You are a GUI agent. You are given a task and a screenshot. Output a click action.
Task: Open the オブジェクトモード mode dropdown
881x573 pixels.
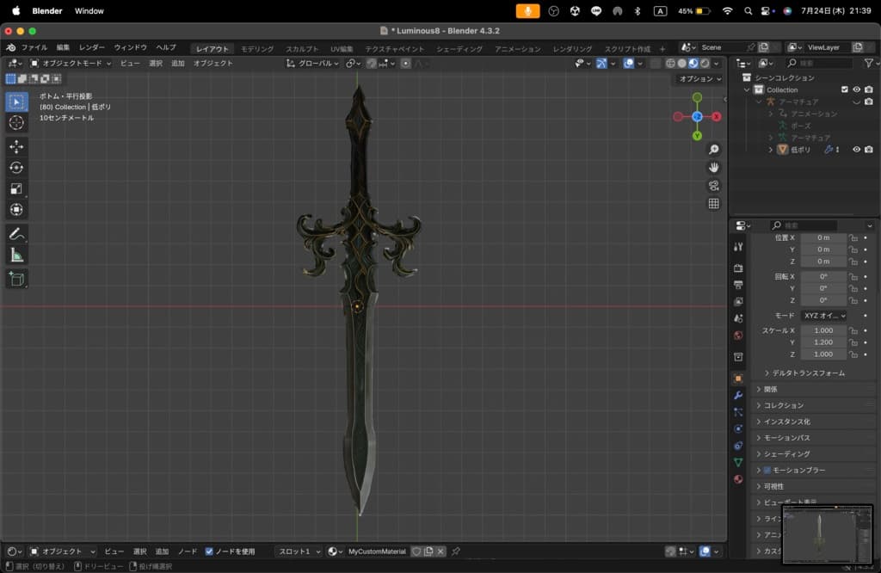[x=71, y=64]
